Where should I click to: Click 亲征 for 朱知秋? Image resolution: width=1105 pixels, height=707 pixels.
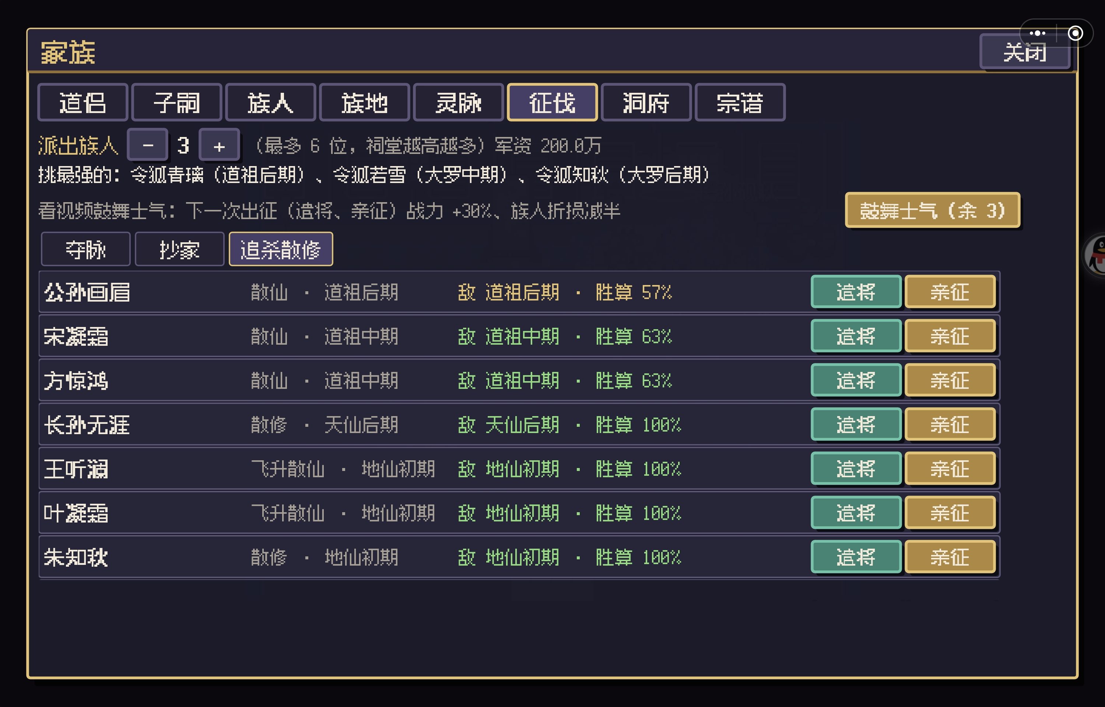click(950, 557)
